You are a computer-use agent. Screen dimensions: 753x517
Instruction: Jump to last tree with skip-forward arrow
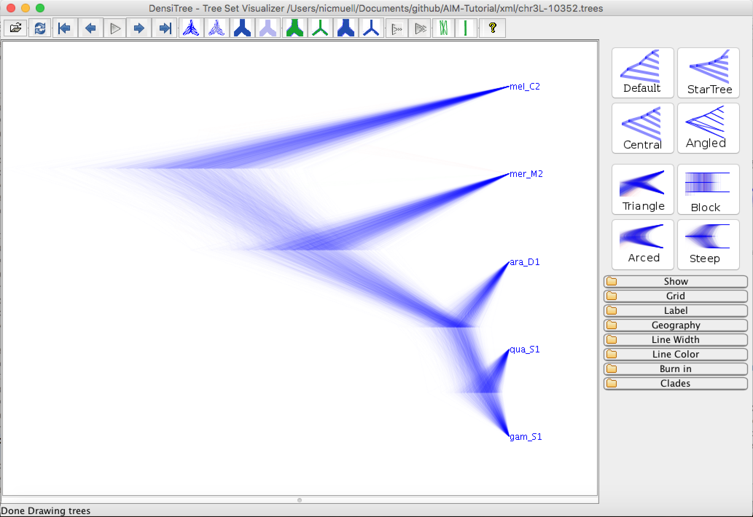(165, 28)
